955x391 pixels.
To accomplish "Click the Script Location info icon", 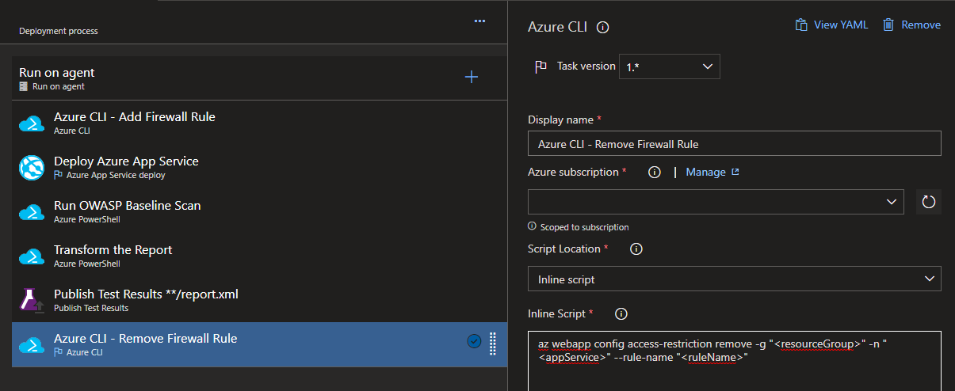I will (636, 249).
